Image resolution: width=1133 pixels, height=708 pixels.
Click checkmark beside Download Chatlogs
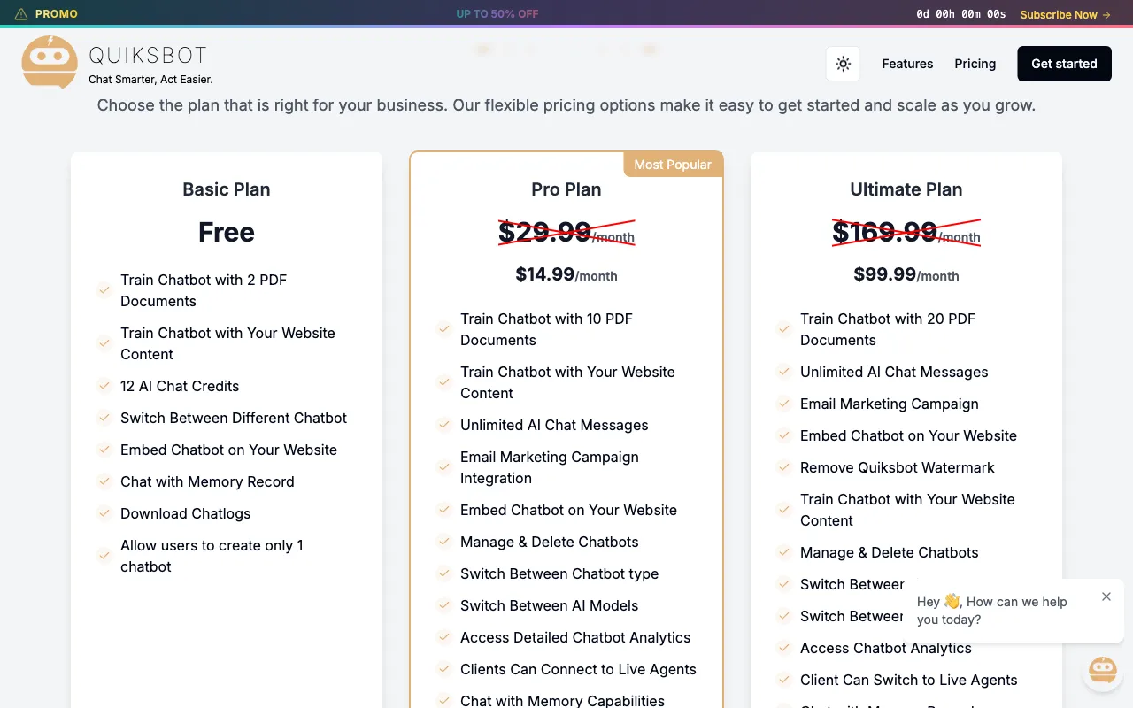[x=104, y=513]
